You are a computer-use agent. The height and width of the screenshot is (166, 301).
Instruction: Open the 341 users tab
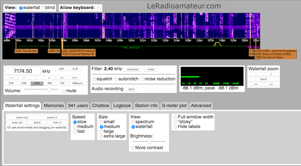(x=78, y=106)
